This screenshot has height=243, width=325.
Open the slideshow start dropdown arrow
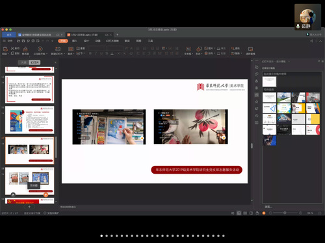[47, 54]
